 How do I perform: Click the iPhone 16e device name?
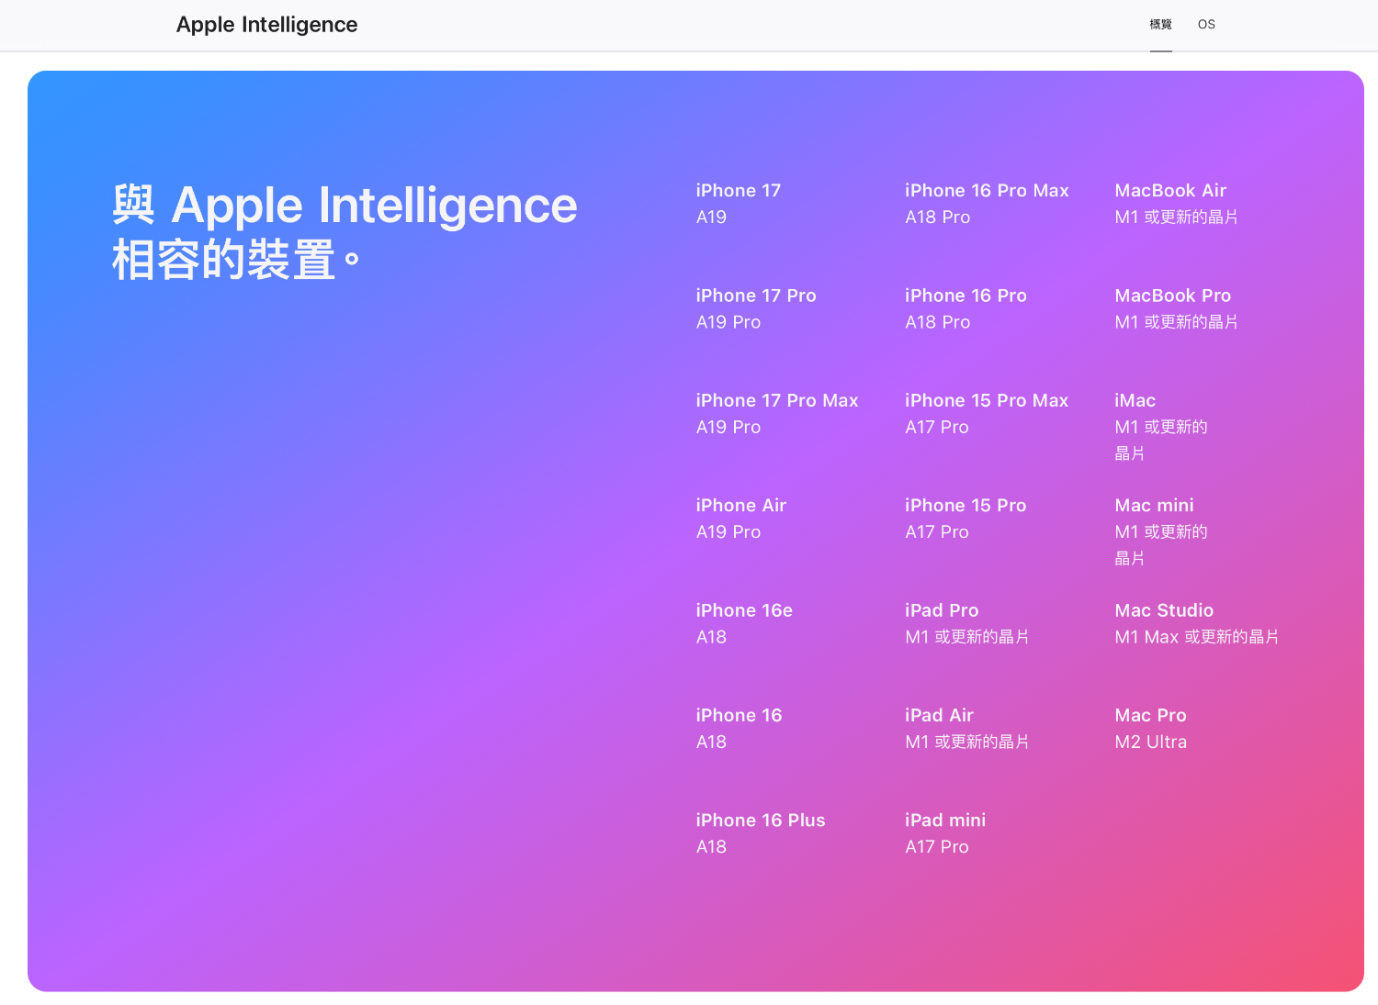(x=743, y=610)
